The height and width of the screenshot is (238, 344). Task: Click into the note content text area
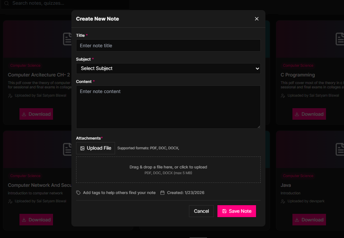[x=168, y=107]
